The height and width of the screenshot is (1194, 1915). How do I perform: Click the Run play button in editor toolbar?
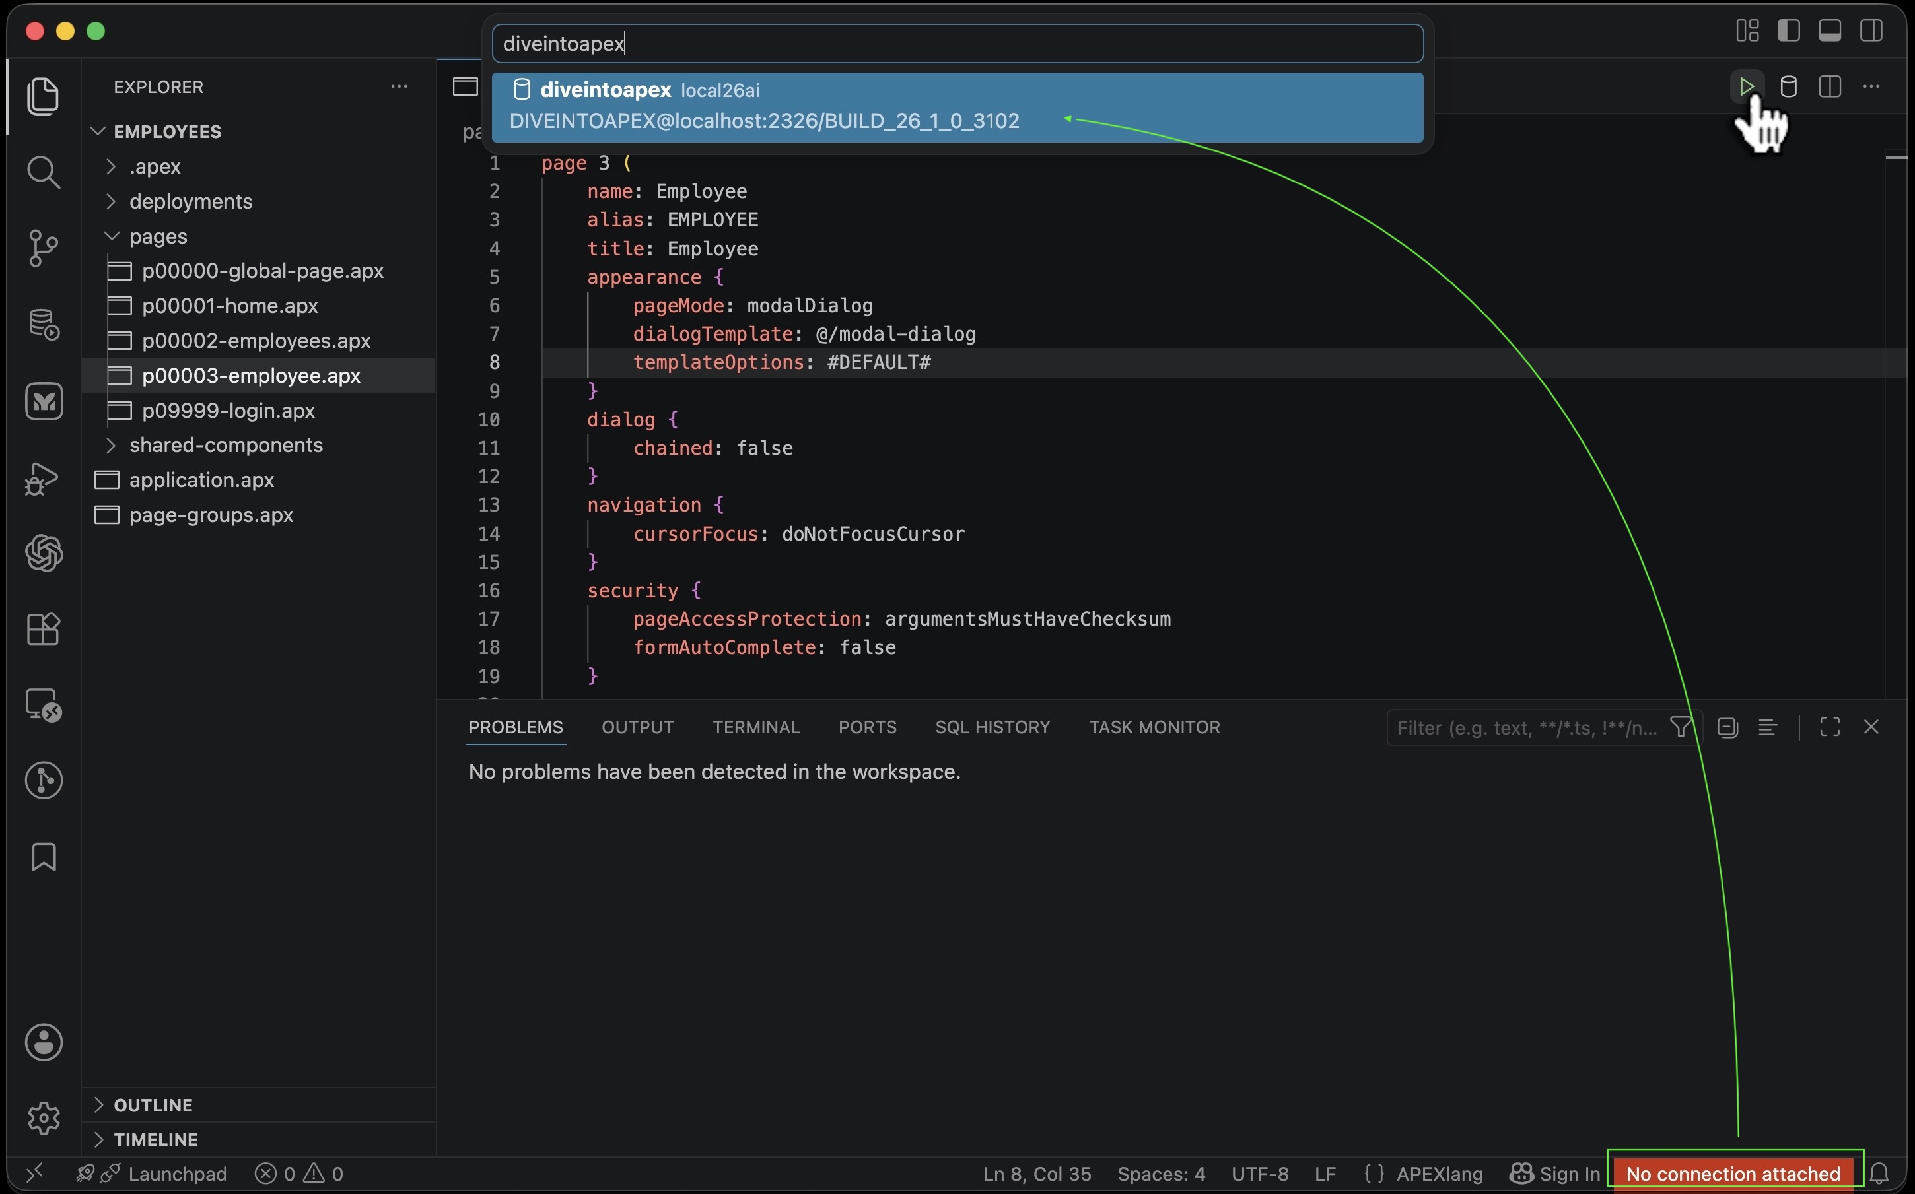[x=1747, y=86]
